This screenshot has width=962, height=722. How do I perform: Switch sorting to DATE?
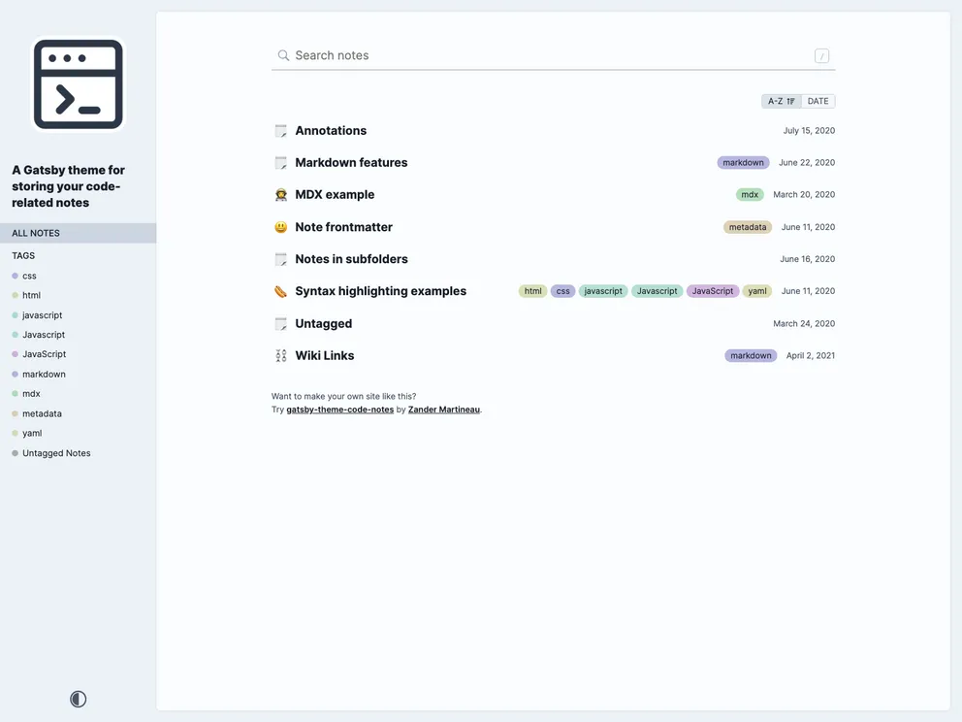(x=818, y=100)
